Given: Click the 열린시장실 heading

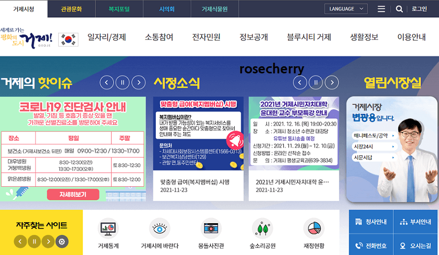Looking at the screenshot, I should pos(392,82).
